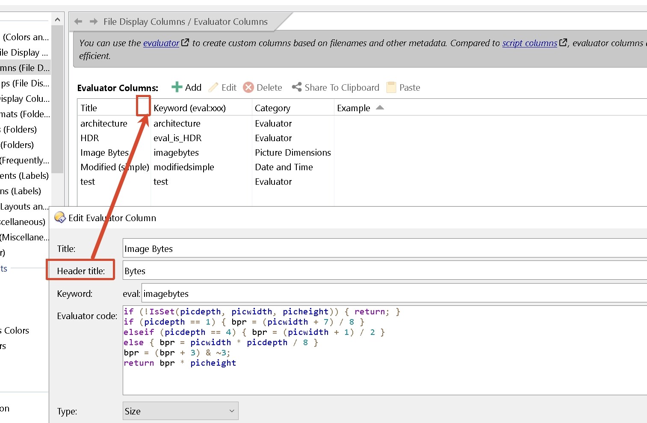Open the evaluator help link
Image resolution: width=647 pixels, height=423 pixels.
pos(161,43)
